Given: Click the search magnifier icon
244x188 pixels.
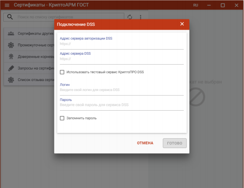Looking at the screenshot, I should (10, 17).
